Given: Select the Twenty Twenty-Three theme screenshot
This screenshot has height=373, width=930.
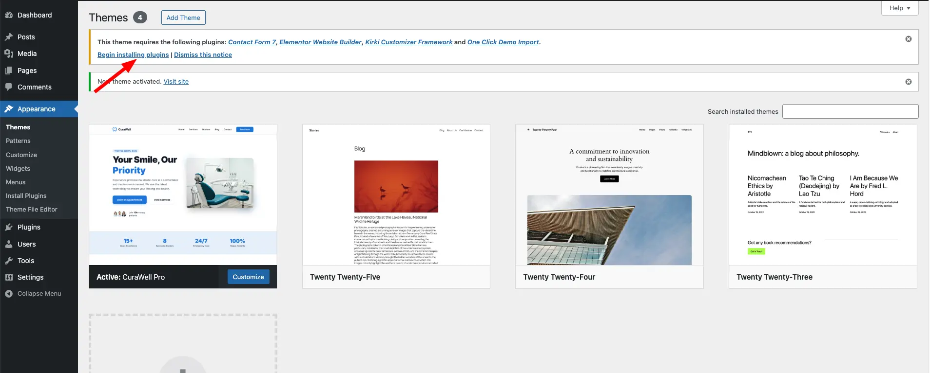Looking at the screenshot, I should click(x=823, y=195).
